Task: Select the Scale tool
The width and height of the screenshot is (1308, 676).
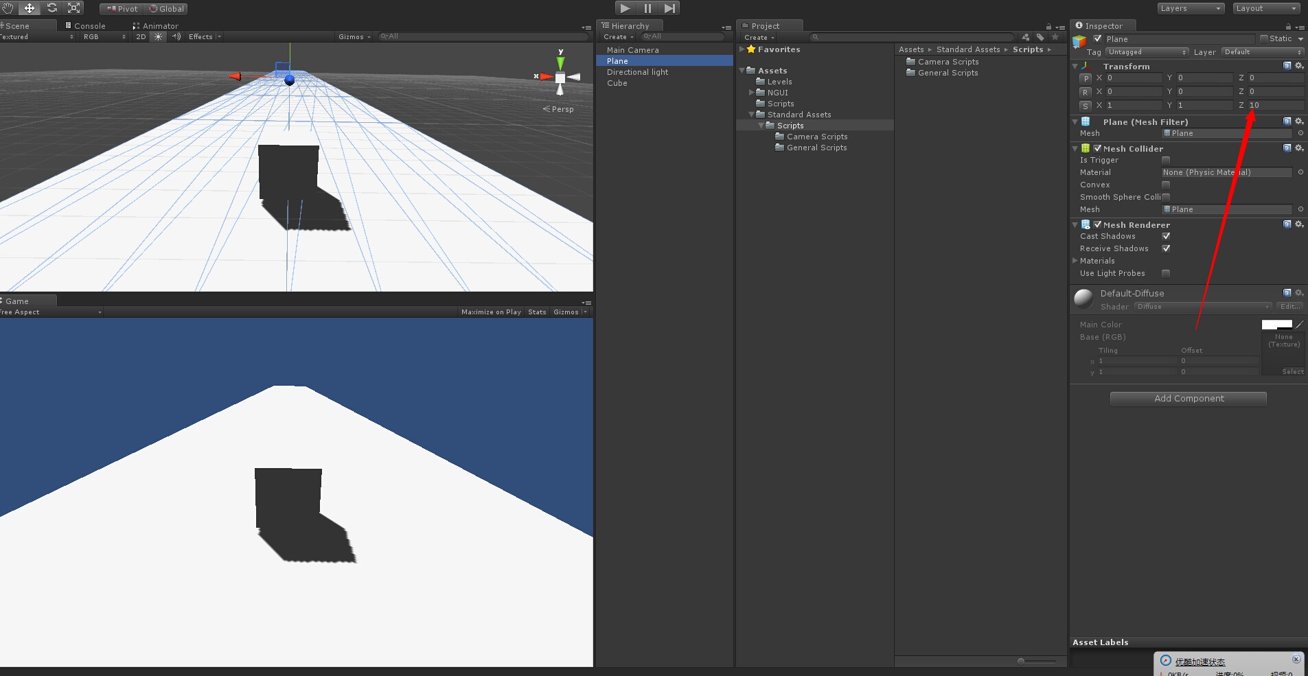Action: 73,8
